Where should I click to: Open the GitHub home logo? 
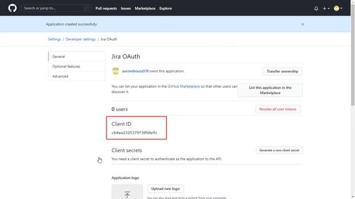point(12,8)
